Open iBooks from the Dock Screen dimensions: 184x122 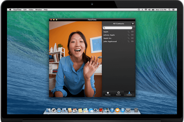click(117, 110)
